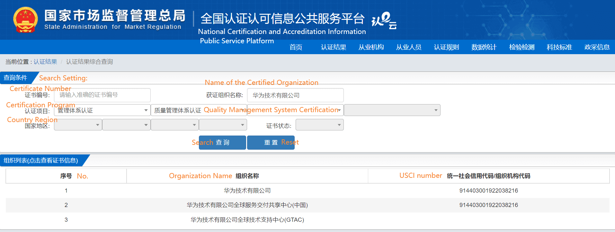
Task: Click 国家市场监督管理总局 header title
Action: pyautogui.click(x=115, y=15)
